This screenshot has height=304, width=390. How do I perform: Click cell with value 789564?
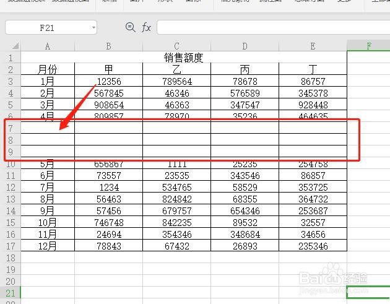tap(176, 81)
